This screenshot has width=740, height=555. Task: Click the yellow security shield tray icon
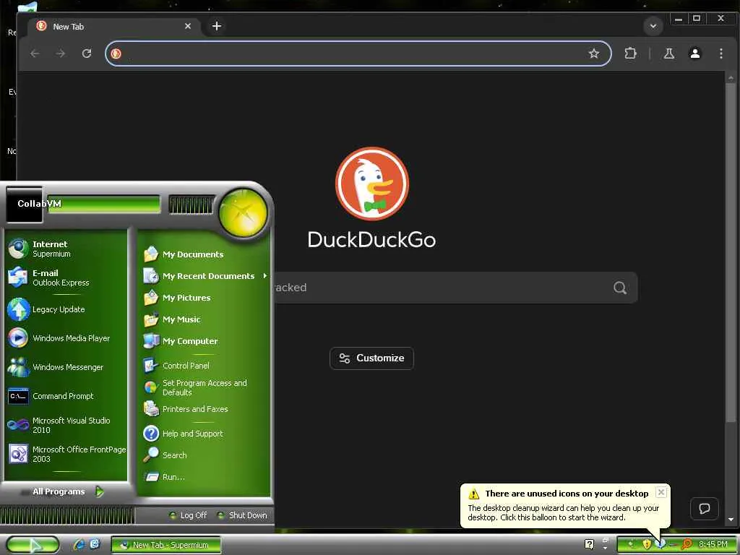pos(647,544)
